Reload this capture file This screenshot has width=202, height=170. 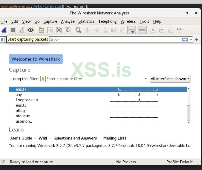(68, 30)
